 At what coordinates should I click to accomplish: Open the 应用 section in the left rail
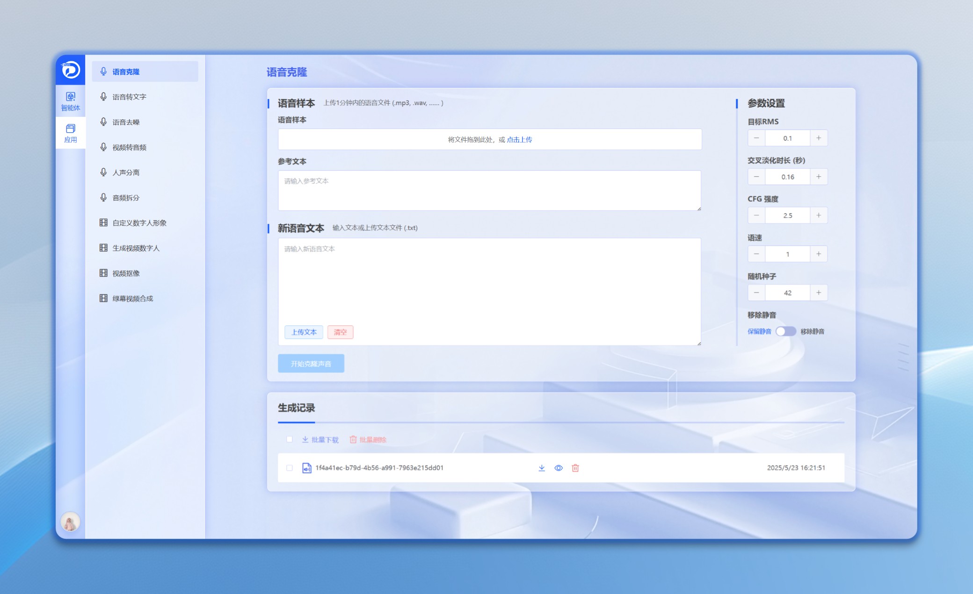(70, 133)
